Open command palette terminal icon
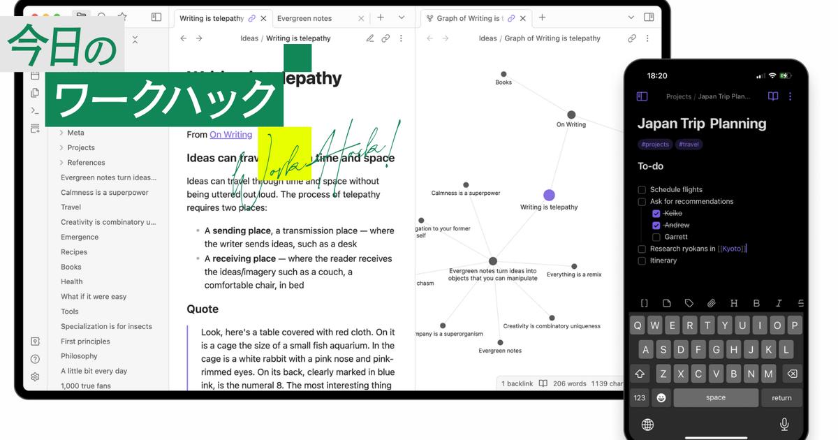The height and width of the screenshot is (440, 838). pyautogui.click(x=35, y=110)
